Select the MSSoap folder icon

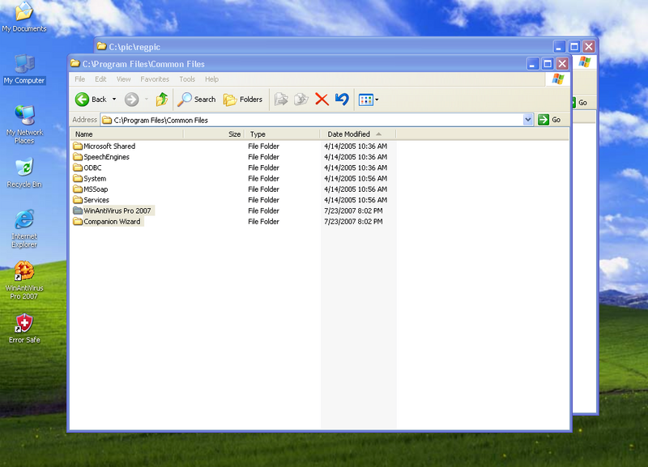78,189
